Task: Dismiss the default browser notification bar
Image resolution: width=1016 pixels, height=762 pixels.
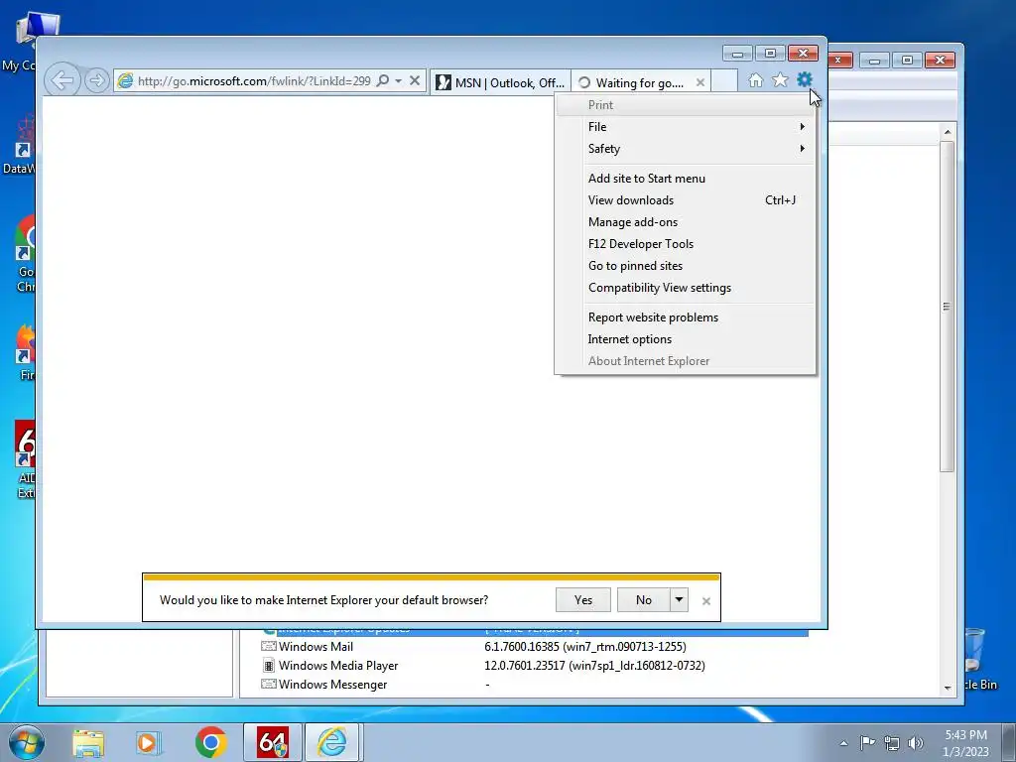Action: pos(706,601)
